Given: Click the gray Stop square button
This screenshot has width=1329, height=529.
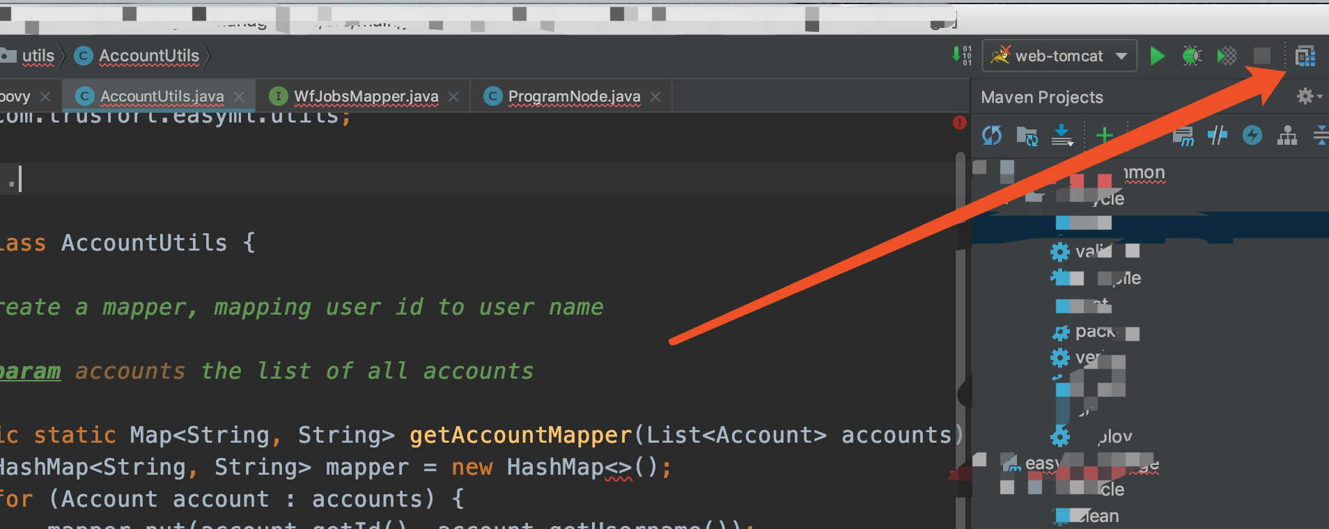Looking at the screenshot, I should point(1261,56).
